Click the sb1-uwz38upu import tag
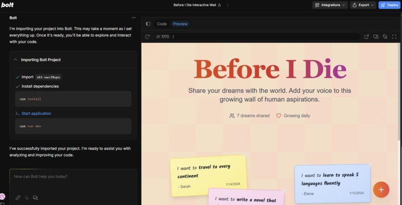The width and height of the screenshot is (402, 205). coord(48,77)
